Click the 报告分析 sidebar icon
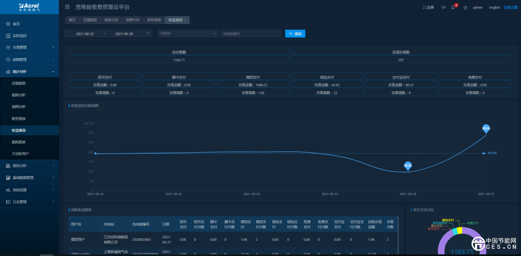The image size is (521, 256). click(x=8, y=165)
